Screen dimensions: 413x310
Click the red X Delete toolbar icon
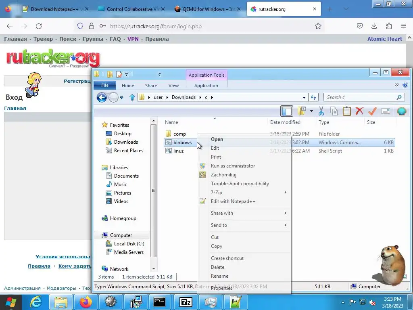[359, 111]
